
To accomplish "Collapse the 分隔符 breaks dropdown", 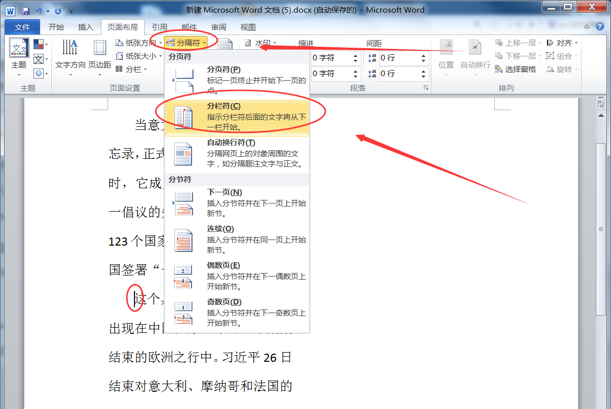I will pos(186,43).
